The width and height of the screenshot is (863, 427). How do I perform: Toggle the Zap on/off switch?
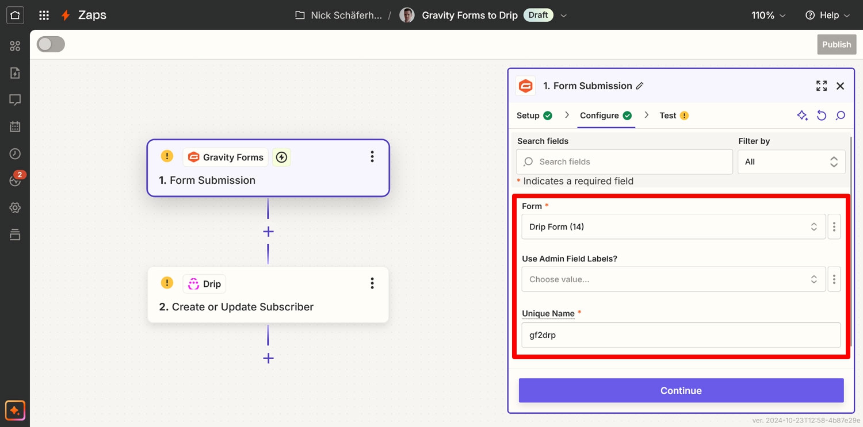[x=51, y=44]
